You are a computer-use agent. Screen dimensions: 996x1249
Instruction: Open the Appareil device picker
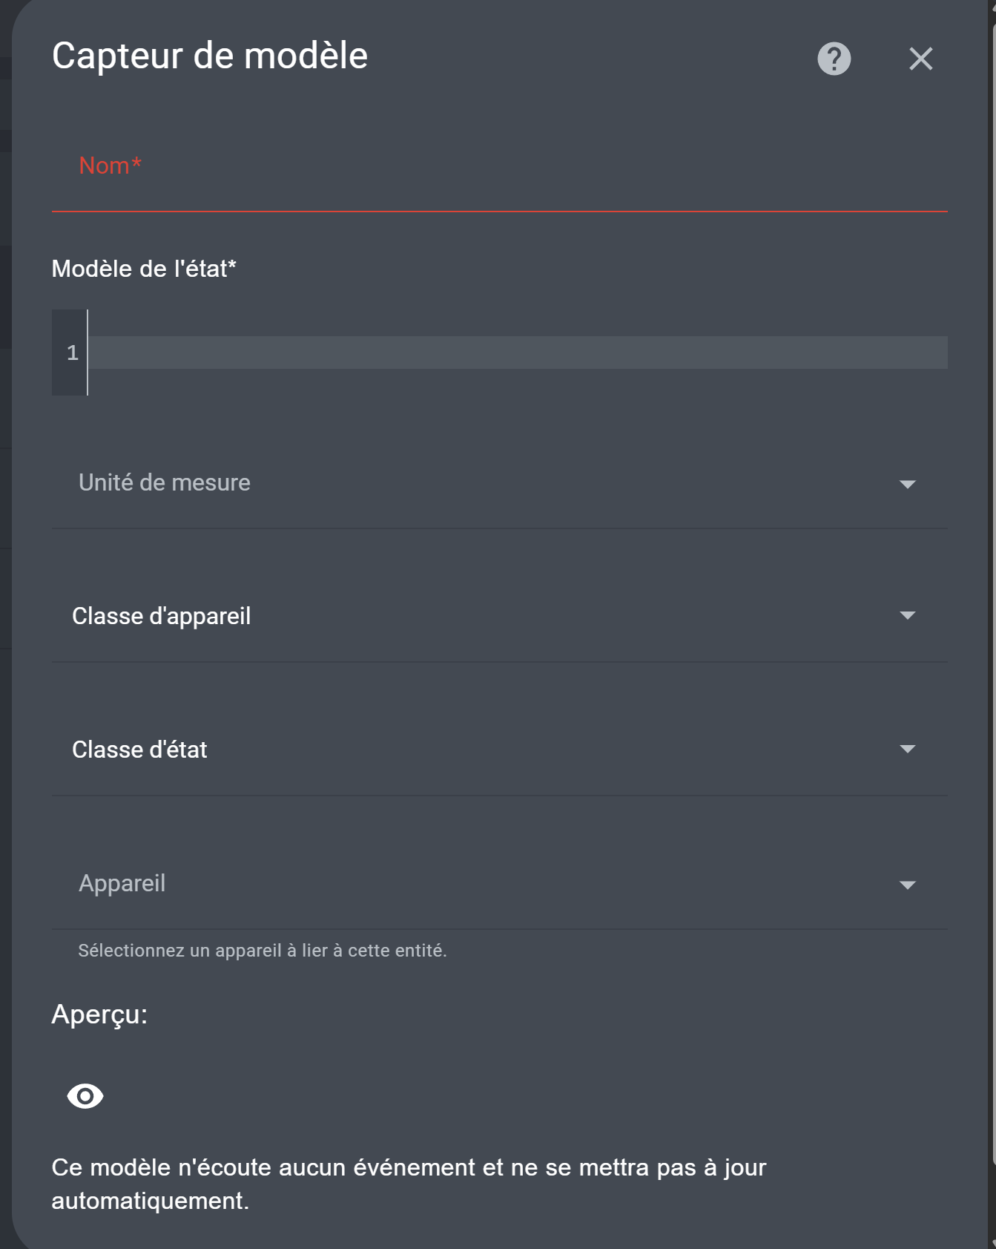tap(500, 884)
